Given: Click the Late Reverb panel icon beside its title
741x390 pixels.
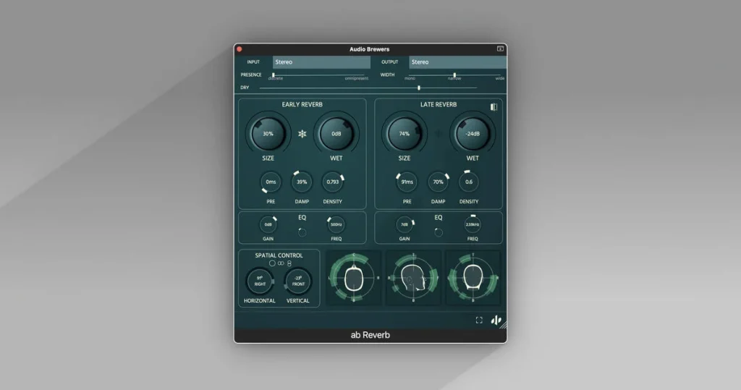Looking at the screenshot, I should [494, 107].
